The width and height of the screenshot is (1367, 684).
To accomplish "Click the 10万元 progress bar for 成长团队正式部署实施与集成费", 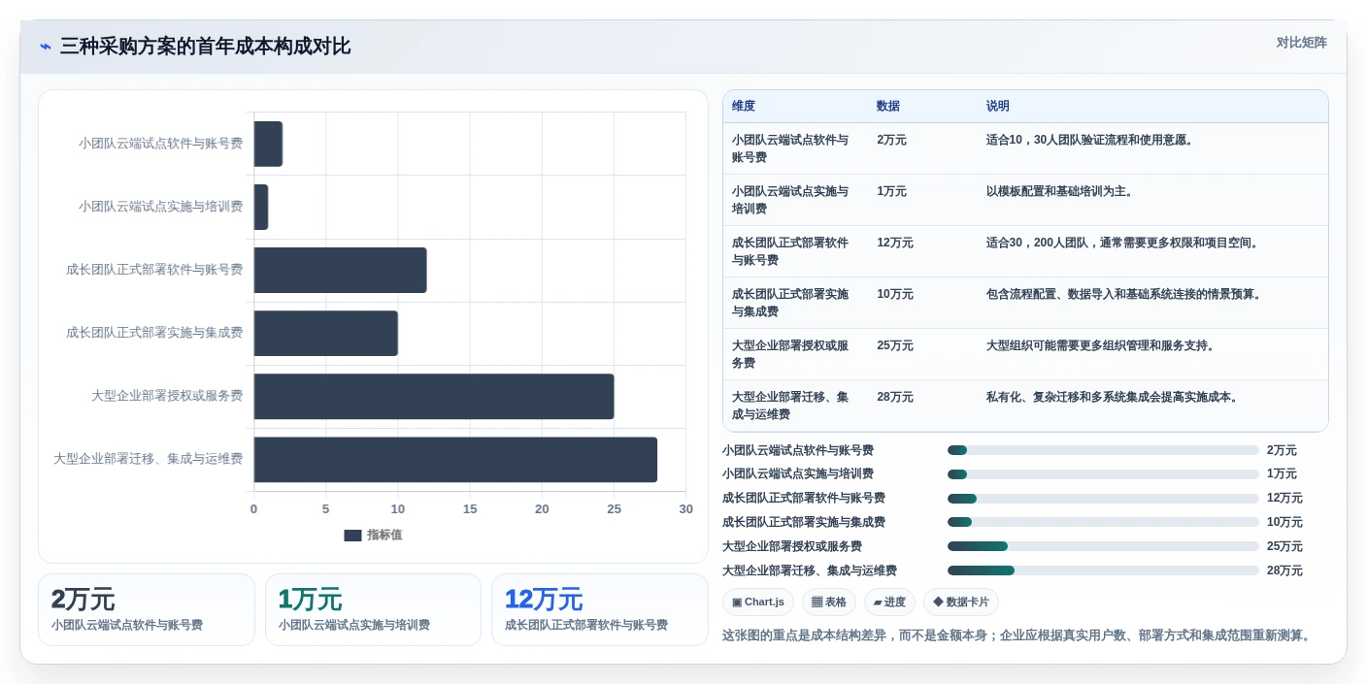I will point(1103,522).
